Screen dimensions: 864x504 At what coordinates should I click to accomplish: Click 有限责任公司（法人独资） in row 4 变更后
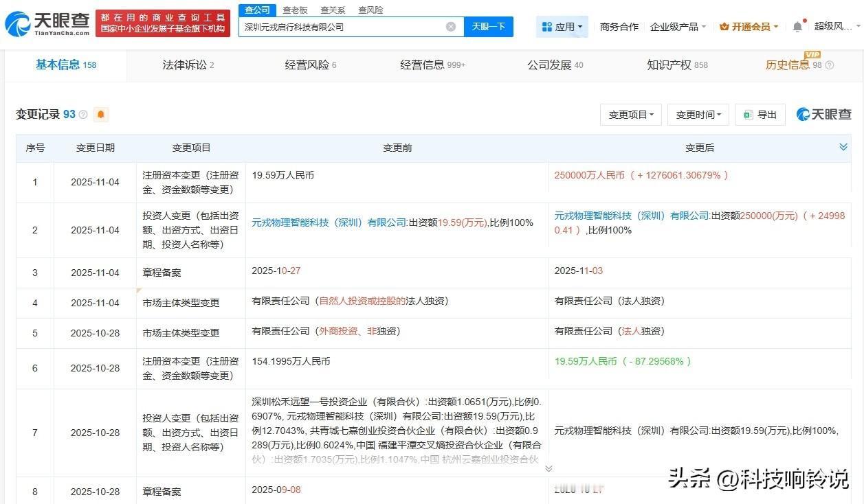[x=610, y=301]
